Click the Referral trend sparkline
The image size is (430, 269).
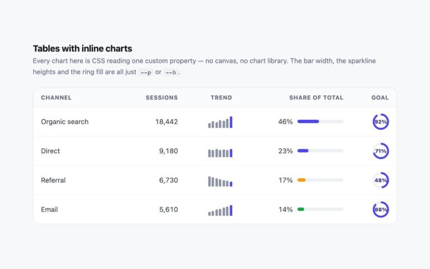(x=220, y=182)
